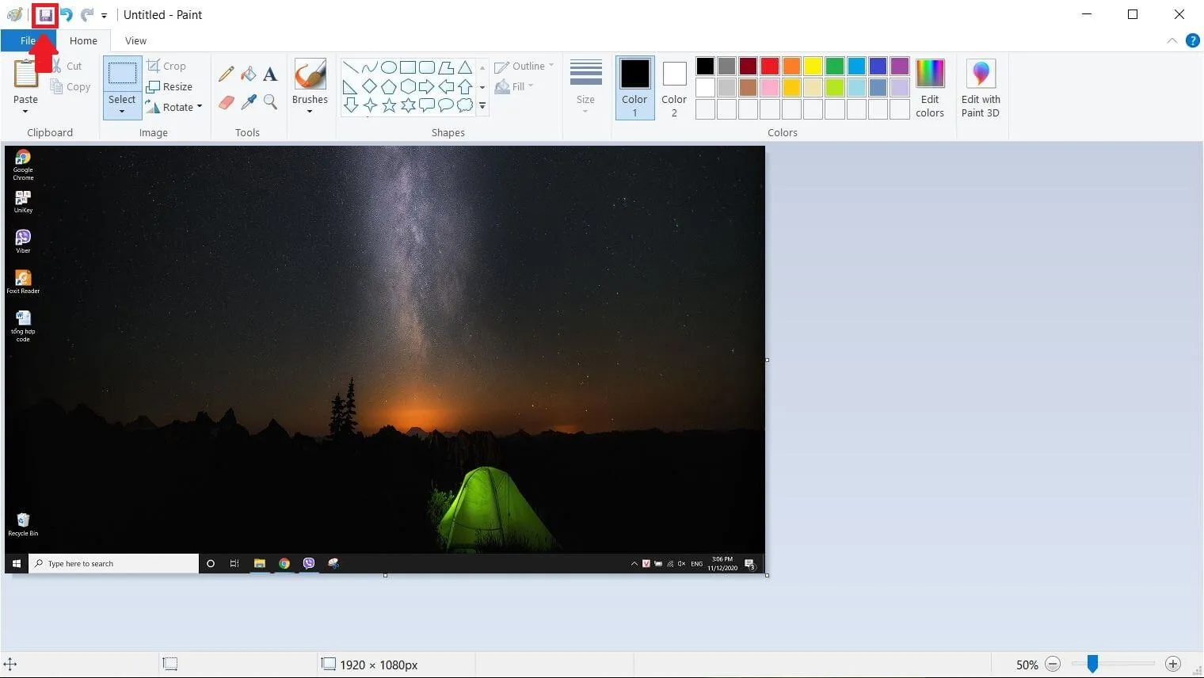Open the Brushes dropdown
Viewport: 1204px width, 678px height.
[310, 87]
